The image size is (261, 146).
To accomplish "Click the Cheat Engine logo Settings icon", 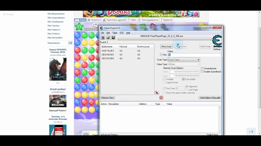I will (217, 41).
